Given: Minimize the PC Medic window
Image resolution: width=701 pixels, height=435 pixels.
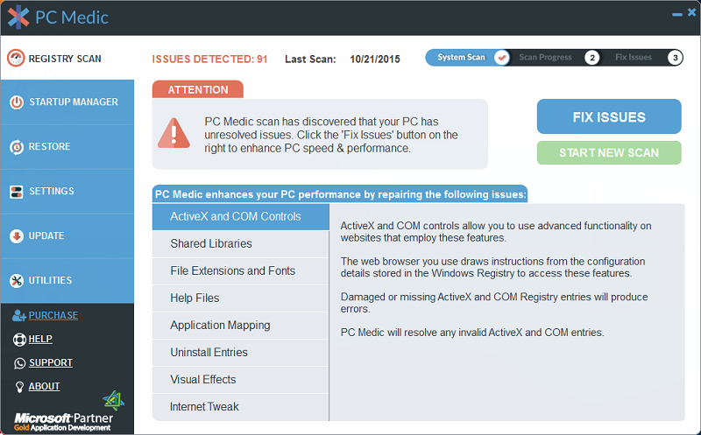Looking at the screenshot, I should tap(674, 15).
